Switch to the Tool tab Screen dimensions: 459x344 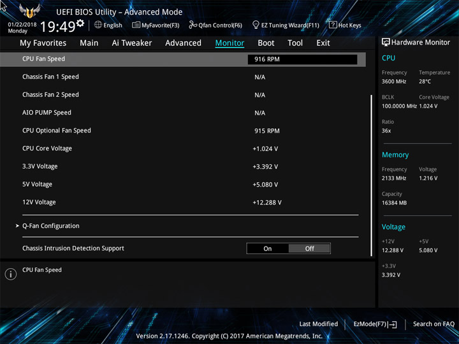pyautogui.click(x=295, y=43)
